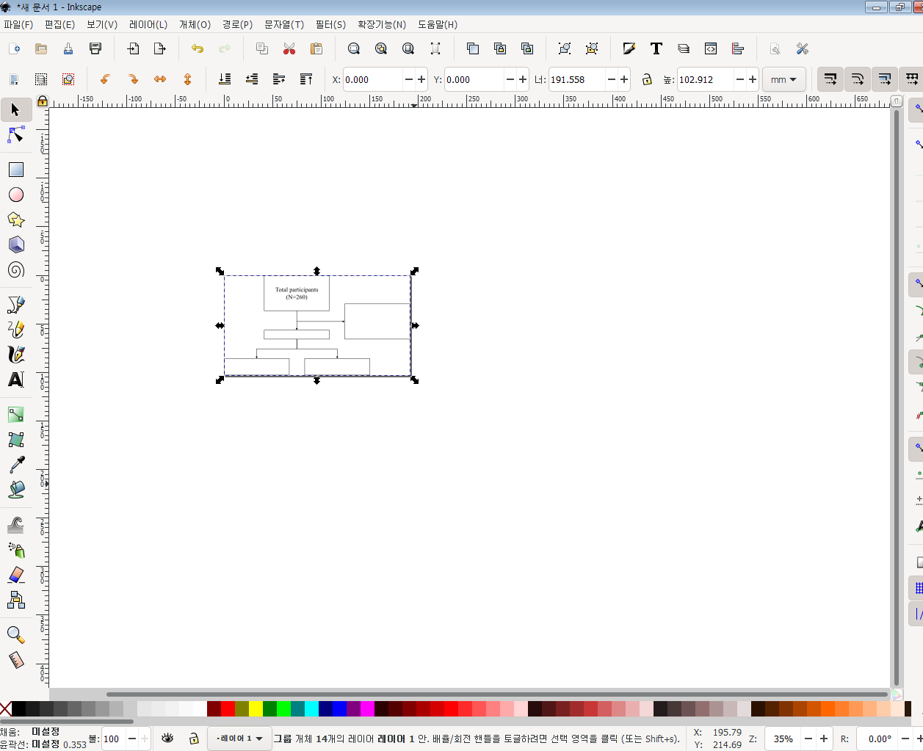
Task: Select the Text tool in toolbox
Action: point(15,380)
